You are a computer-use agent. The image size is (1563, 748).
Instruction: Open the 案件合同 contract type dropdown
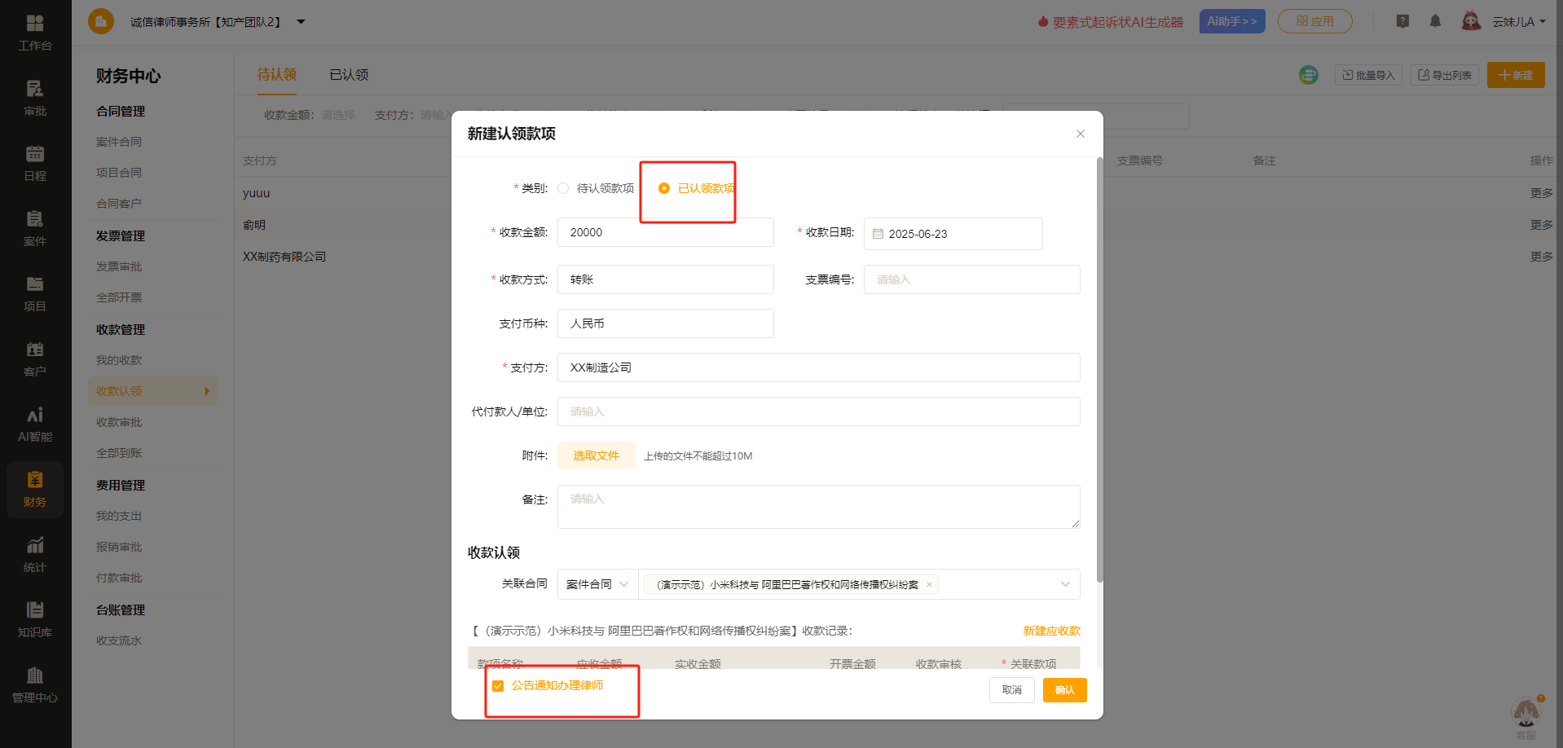597,584
